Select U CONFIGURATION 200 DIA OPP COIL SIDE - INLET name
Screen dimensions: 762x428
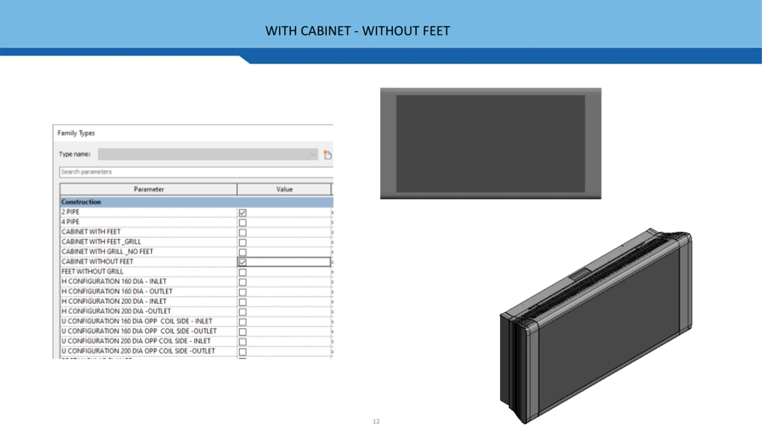[x=136, y=341]
